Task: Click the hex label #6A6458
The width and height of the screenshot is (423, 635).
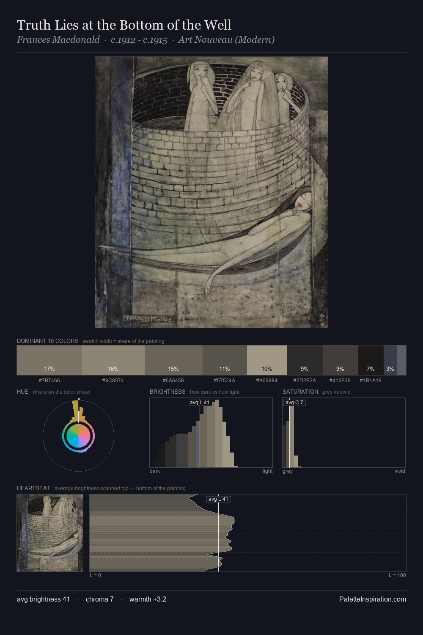Action: [x=173, y=381]
